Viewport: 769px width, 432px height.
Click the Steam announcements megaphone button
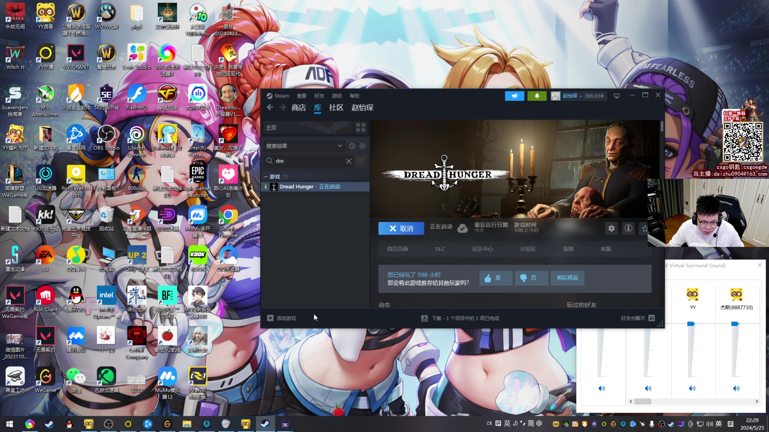pyautogui.click(x=514, y=96)
